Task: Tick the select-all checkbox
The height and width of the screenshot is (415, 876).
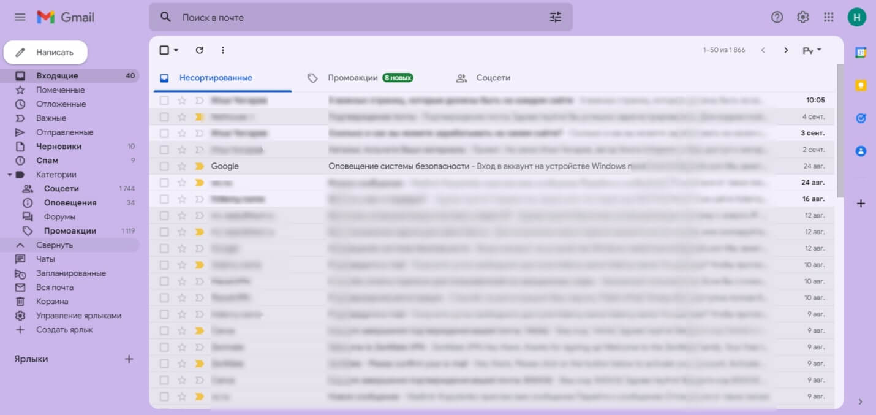Action: [x=164, y=50]
